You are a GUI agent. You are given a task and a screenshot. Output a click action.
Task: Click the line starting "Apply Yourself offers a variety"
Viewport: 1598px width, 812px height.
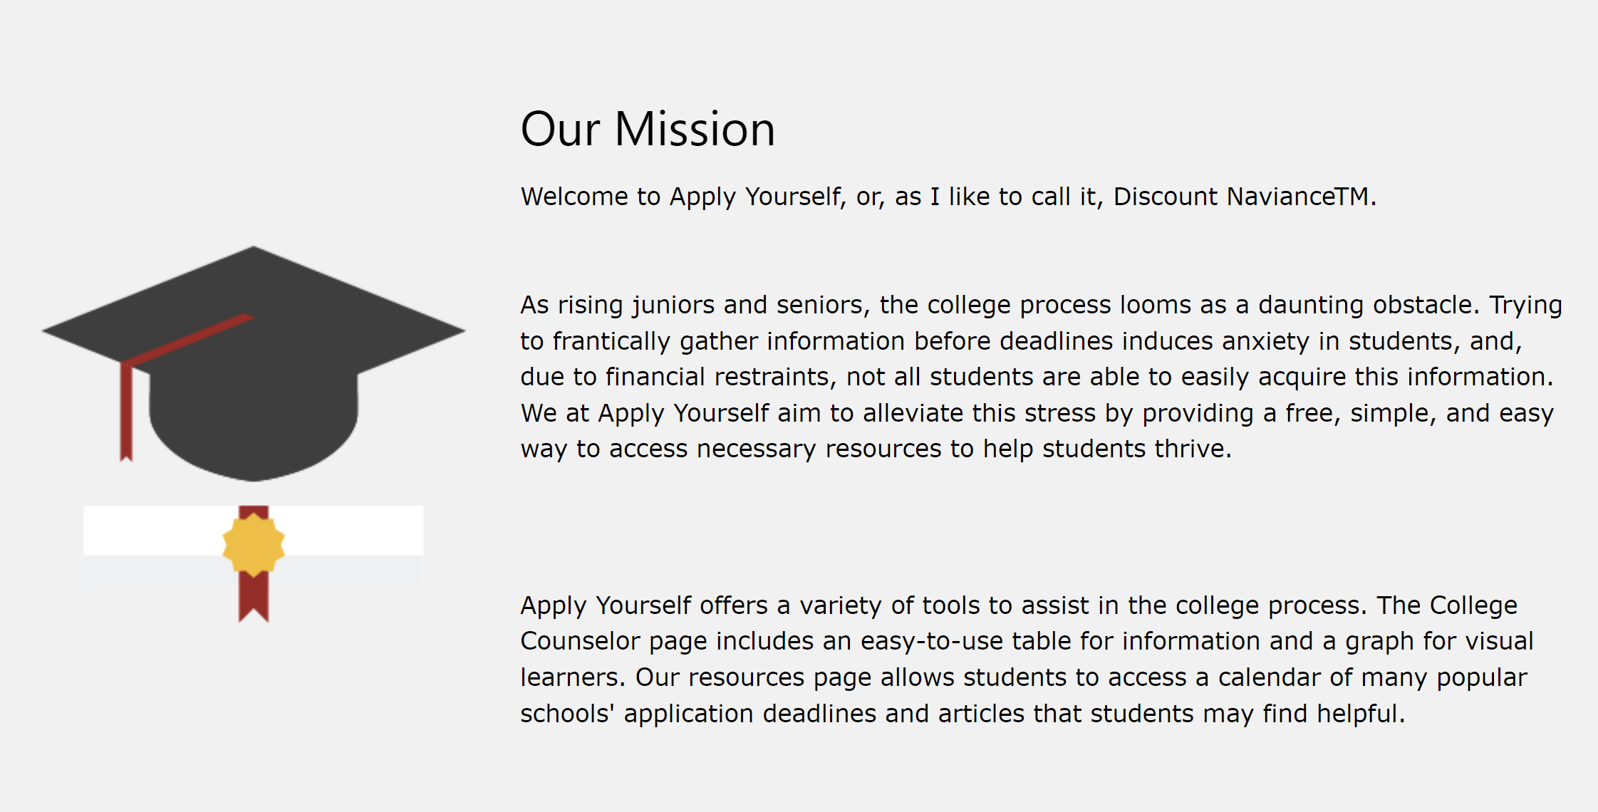pyautogui.click(x=1018, y=605)
